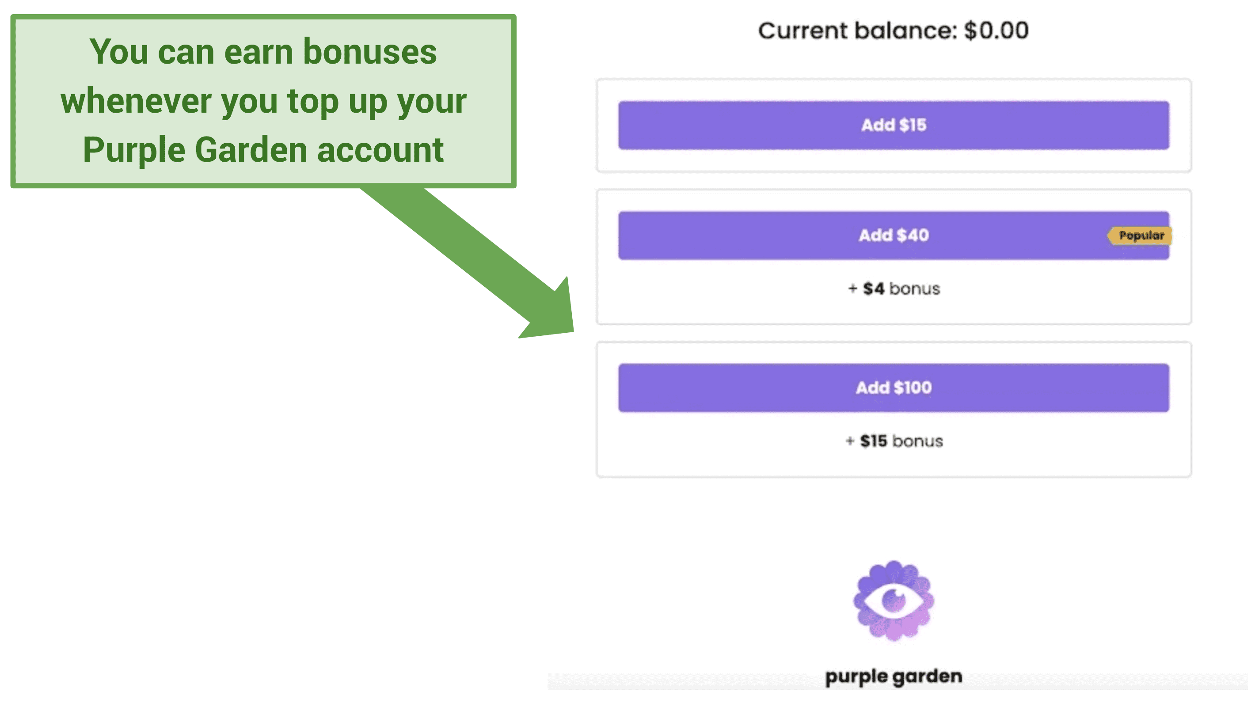Click the Current balance heading
Viewport: 1255px width, 707px height.
click(894, 30)
